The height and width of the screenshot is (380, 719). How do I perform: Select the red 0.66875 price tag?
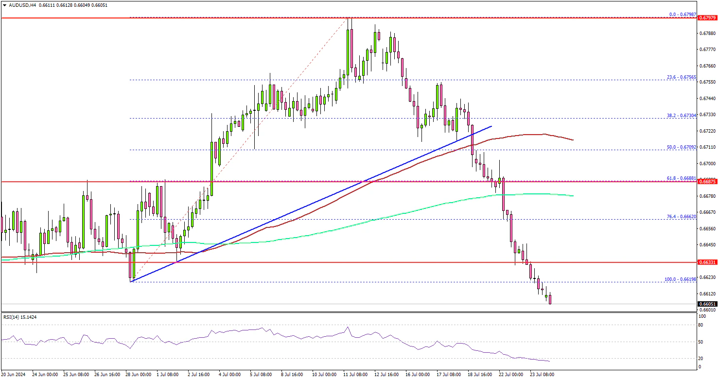click(707, 182)
